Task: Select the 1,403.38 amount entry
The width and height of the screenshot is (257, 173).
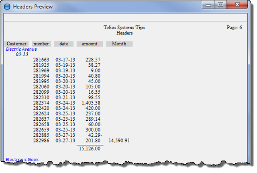Action: [90, 103]
